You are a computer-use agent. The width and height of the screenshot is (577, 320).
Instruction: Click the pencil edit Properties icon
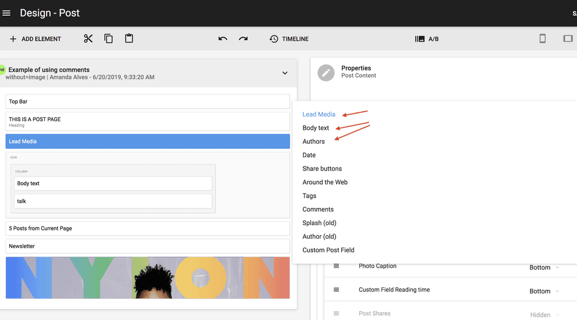[326, 72]
